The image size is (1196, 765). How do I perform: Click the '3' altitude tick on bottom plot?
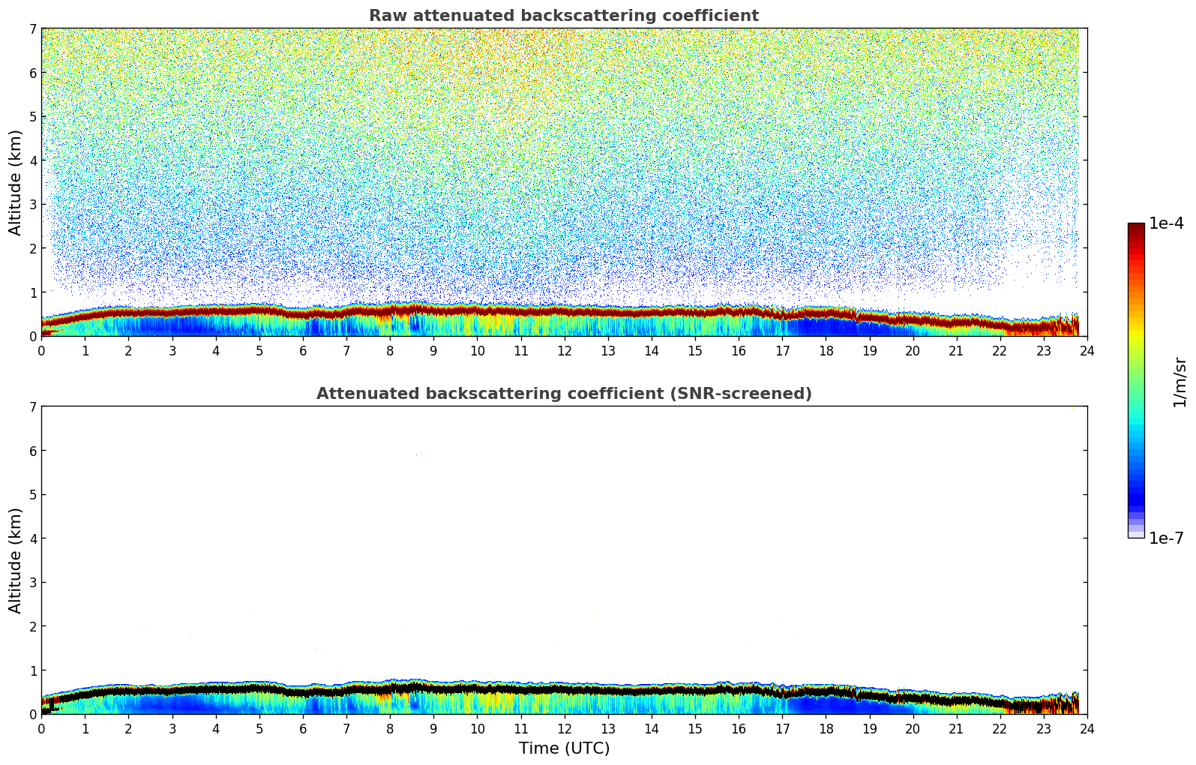tap(32, 583)
